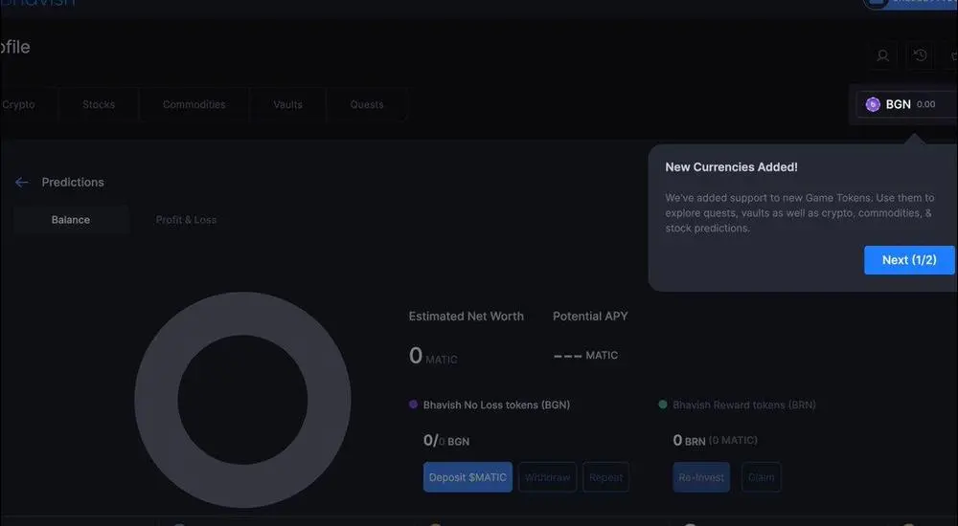Image resolution: width=958 pixels, height=526 pixels.
Task: Click the green dot next to BRN tokens
Action: coord(663,405)
